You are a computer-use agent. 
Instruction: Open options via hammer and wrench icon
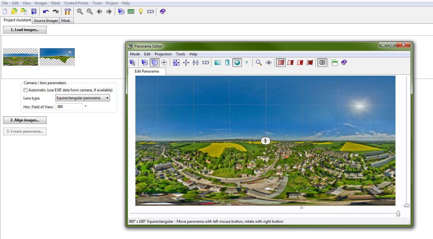(x=68, y=12)
